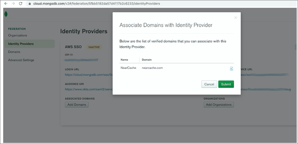Click the NearCache name cell
Image resolution: width=298 pixels, height=144 pixels.
pos(128,68)
